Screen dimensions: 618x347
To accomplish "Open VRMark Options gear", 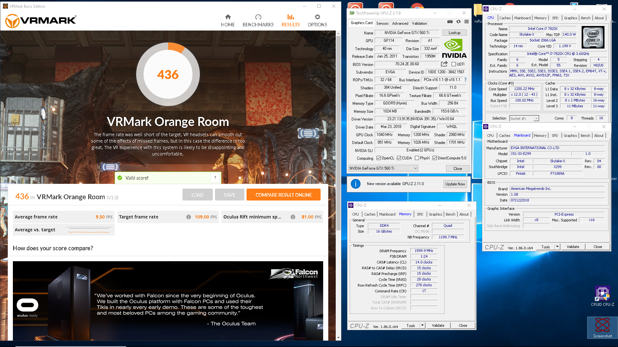I will 317,21.
